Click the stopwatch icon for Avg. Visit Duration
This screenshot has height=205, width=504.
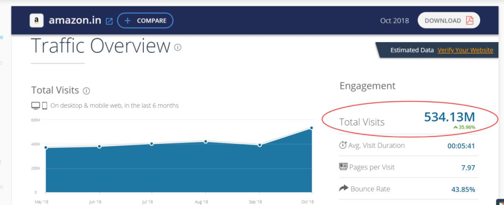(343, 145)
